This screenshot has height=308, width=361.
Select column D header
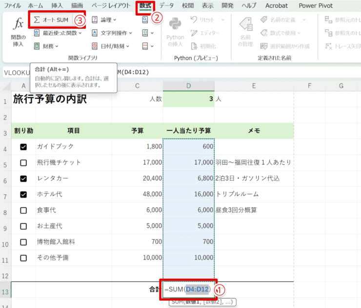[189, 86]
